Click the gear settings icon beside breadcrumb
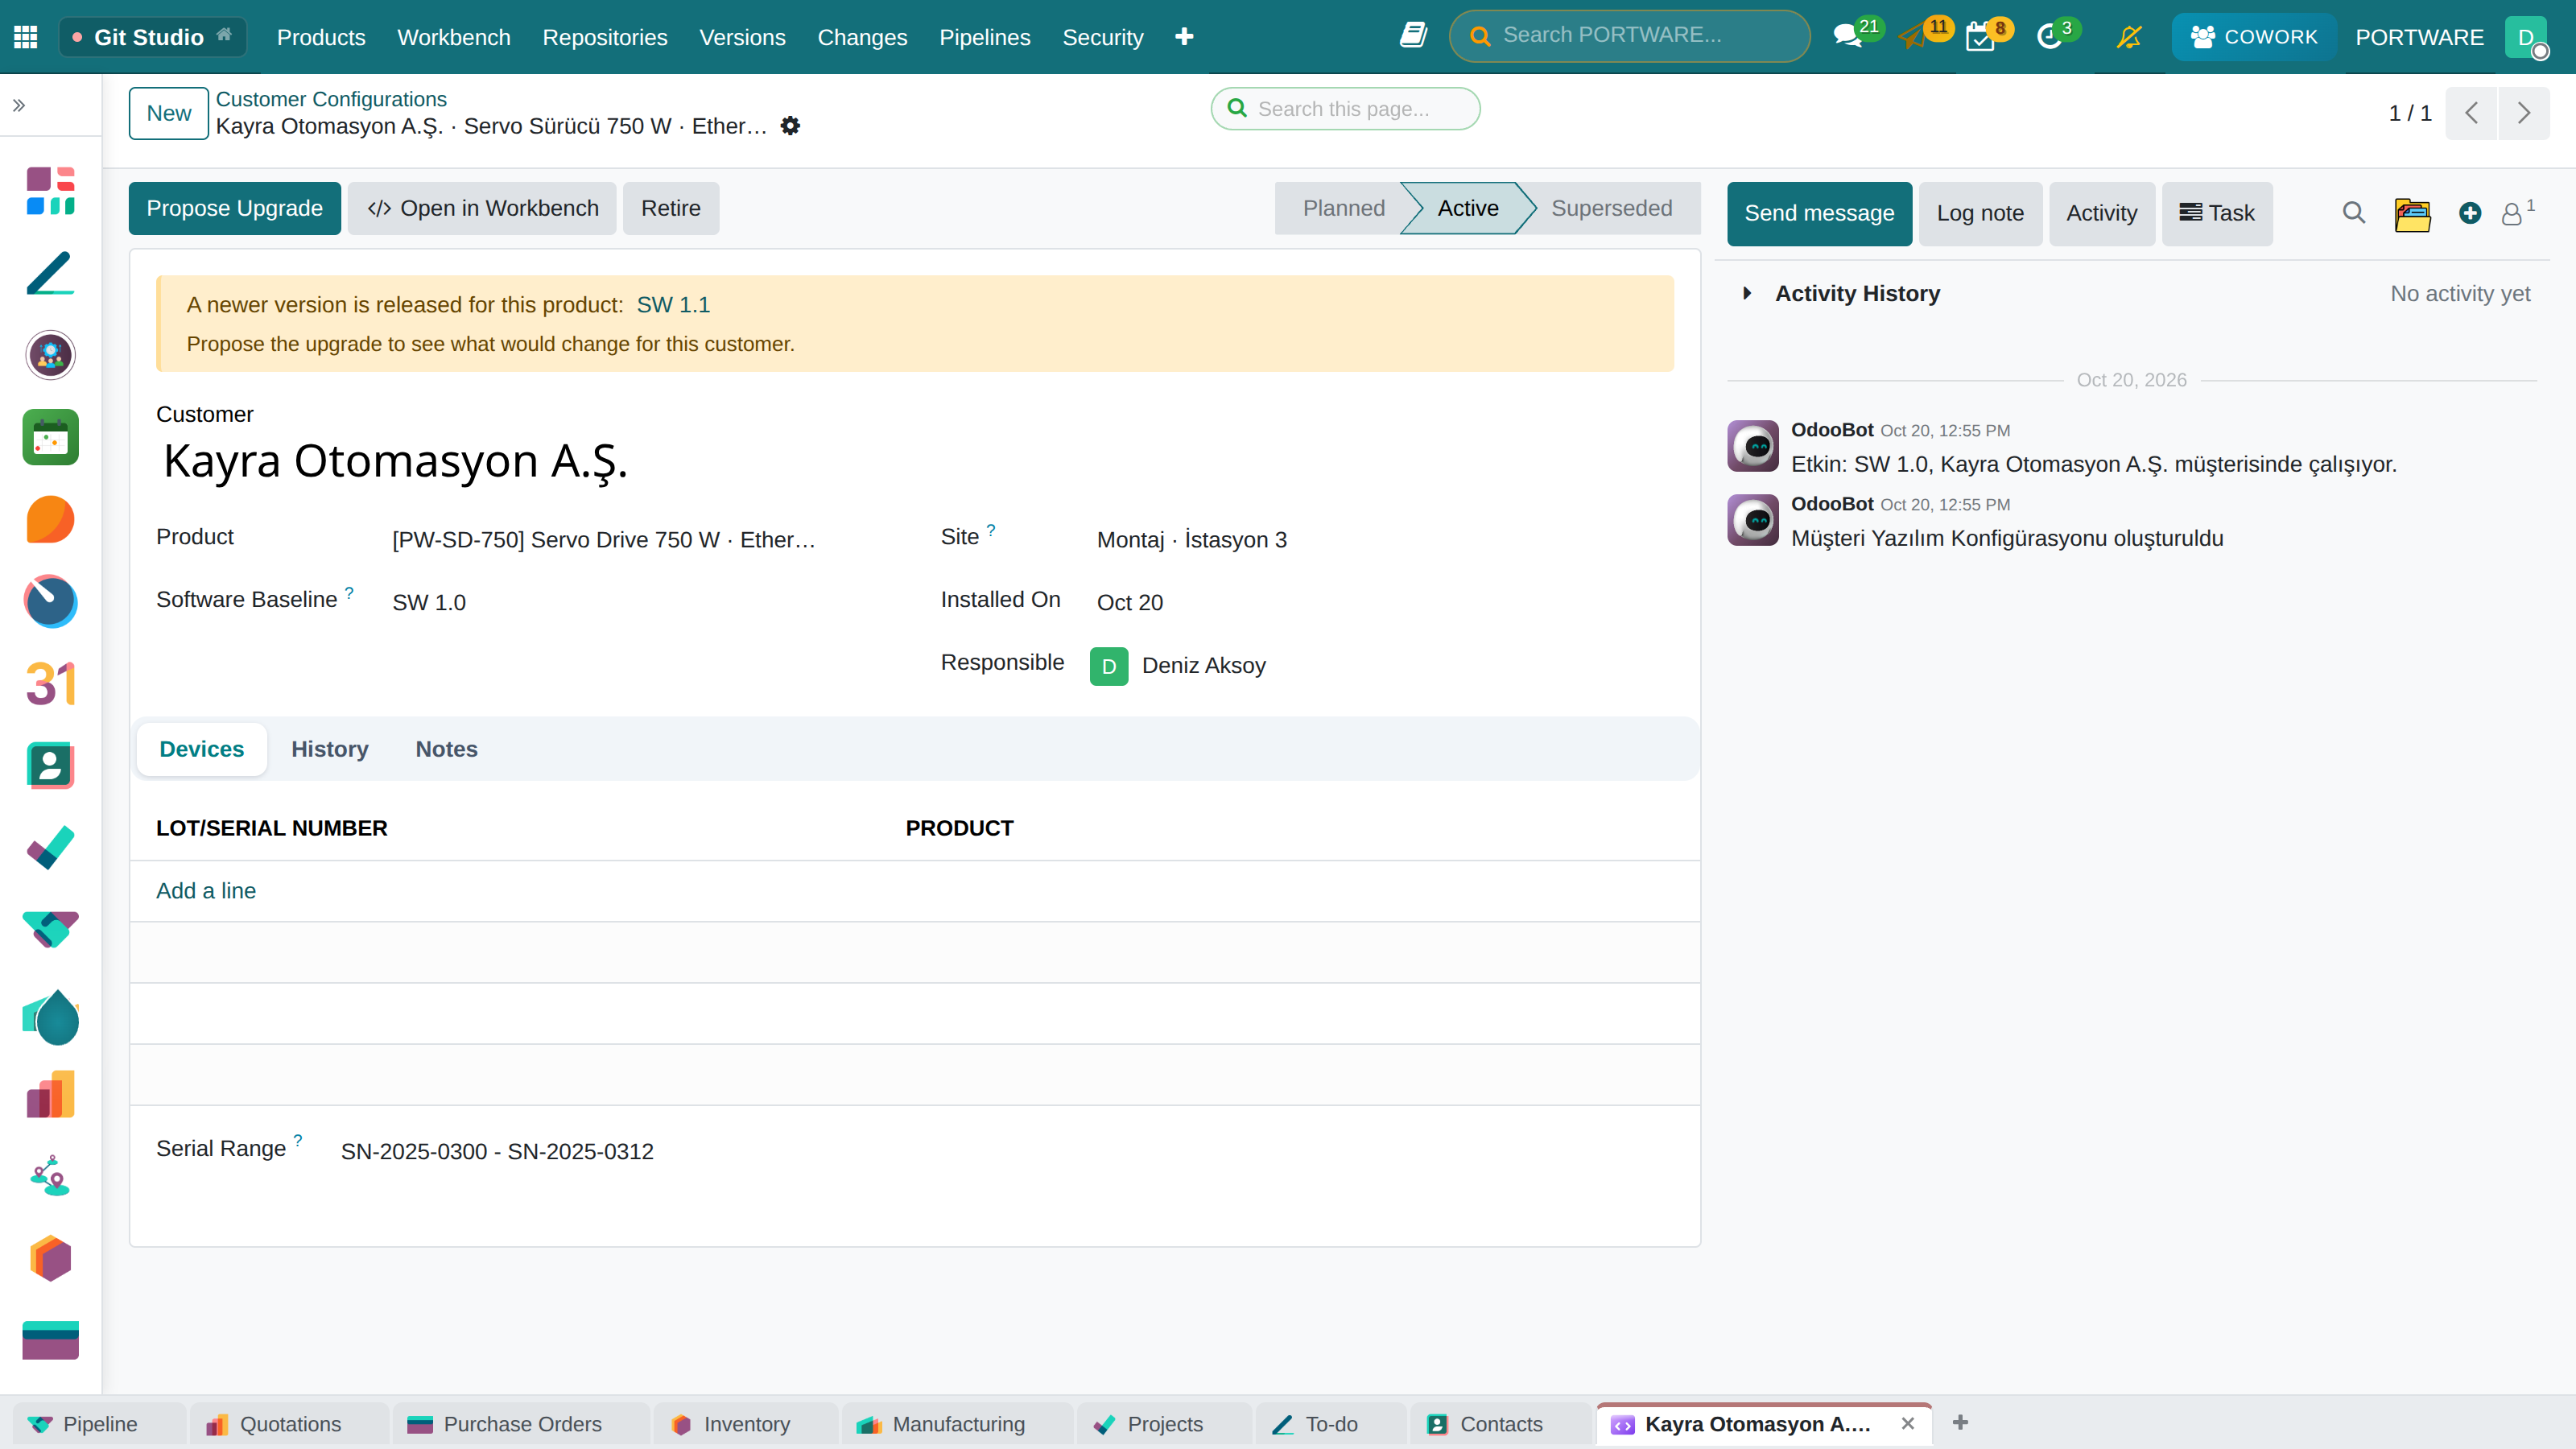Image resolution: width=2576 pixels, height=1449 pixels. click(790, 126)
